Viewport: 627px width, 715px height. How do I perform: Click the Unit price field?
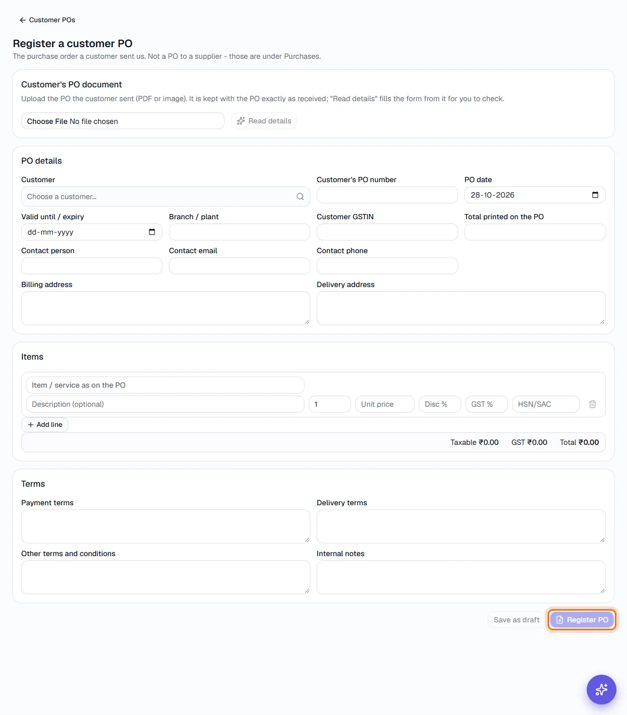[x=385, y=404]
